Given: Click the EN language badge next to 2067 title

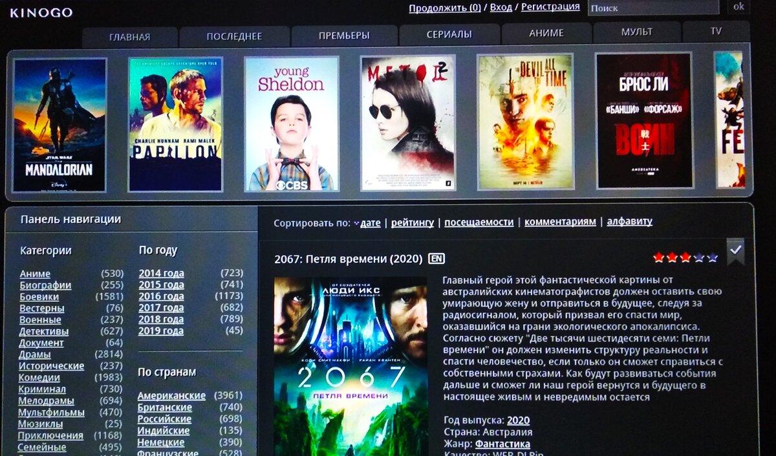Looking at the screenshot, I should click(x=436, y=259).
